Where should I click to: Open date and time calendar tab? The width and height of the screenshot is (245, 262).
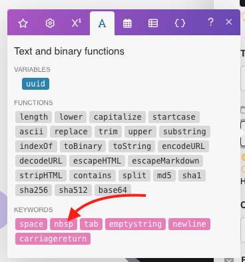click(127, 23)
